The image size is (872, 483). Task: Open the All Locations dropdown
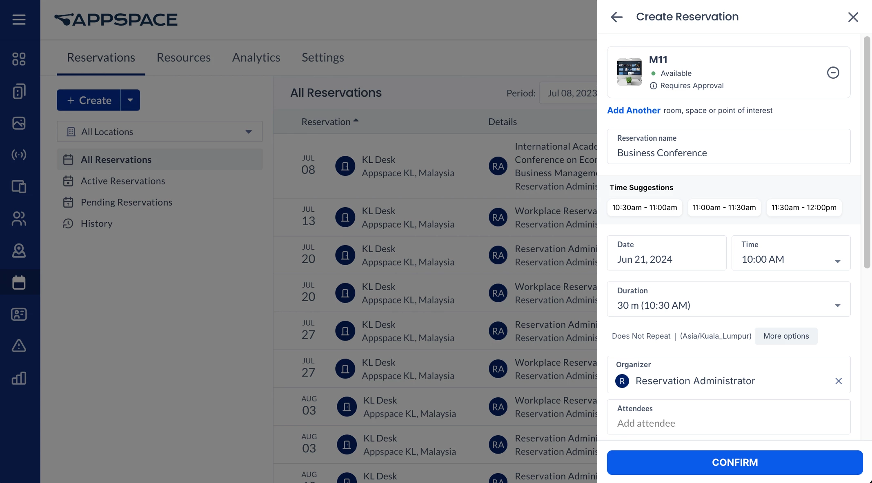(x=160, y=132)
